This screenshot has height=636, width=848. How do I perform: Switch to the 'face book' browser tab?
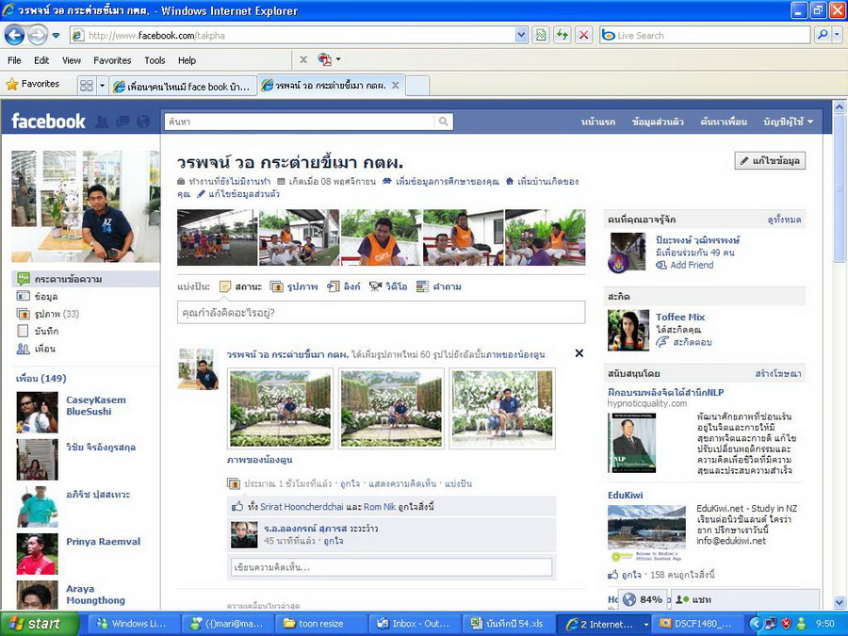click(x=182, y=86)
